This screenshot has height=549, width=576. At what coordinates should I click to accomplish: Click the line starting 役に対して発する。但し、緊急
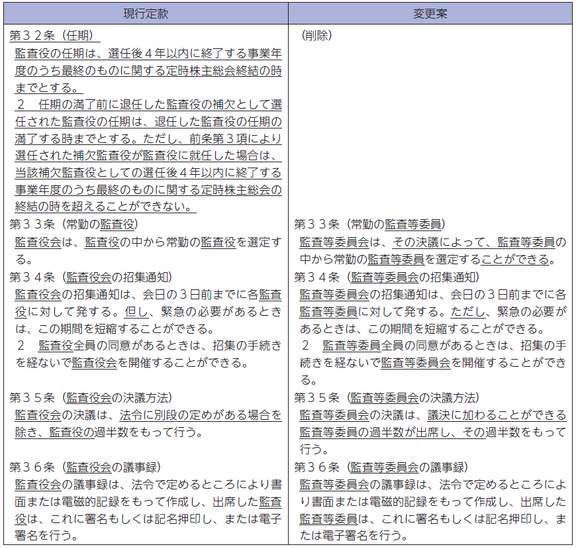[x=148, y=312]
